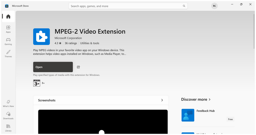
Task: Click the app description text 'Play MPEG videos'
Action: tap(80, 52)
